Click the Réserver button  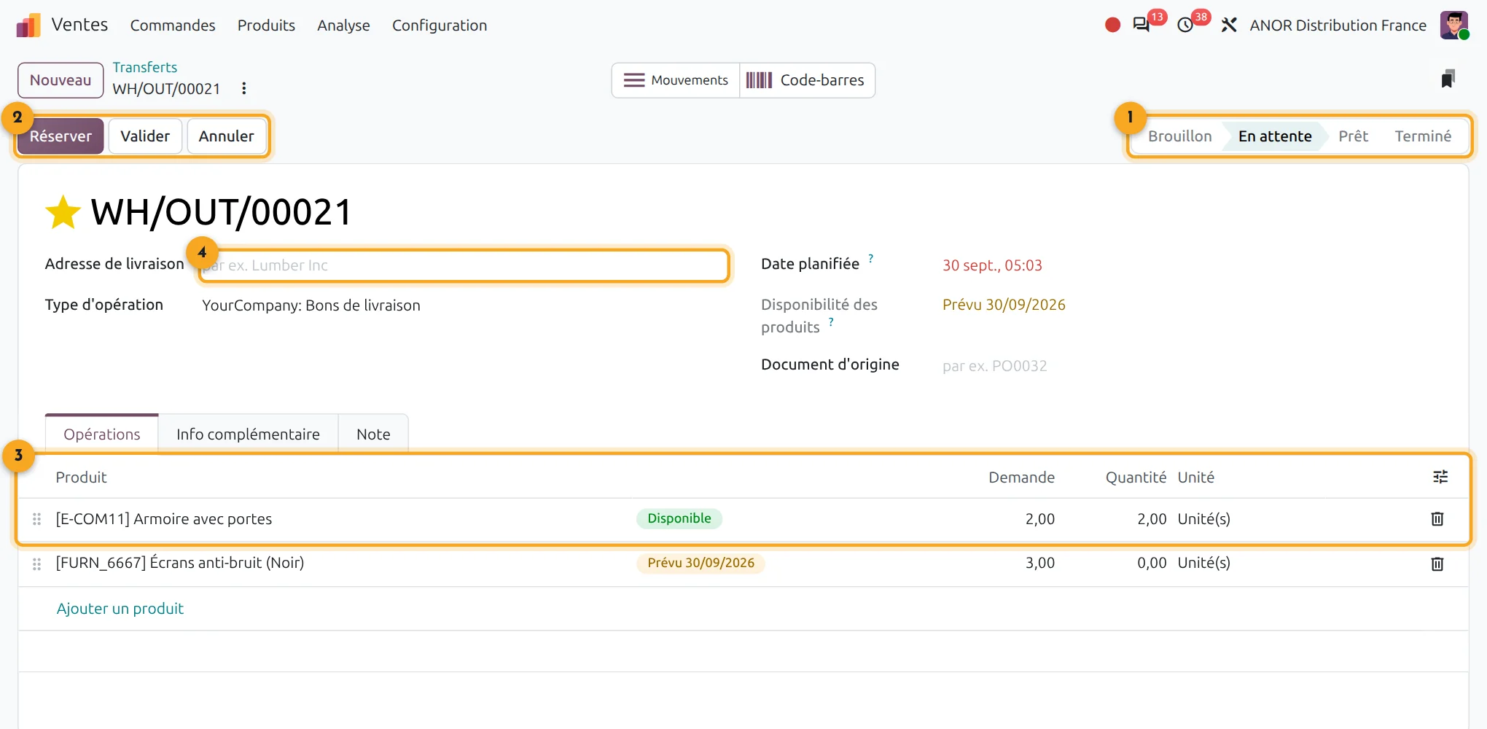click(61, 136)
